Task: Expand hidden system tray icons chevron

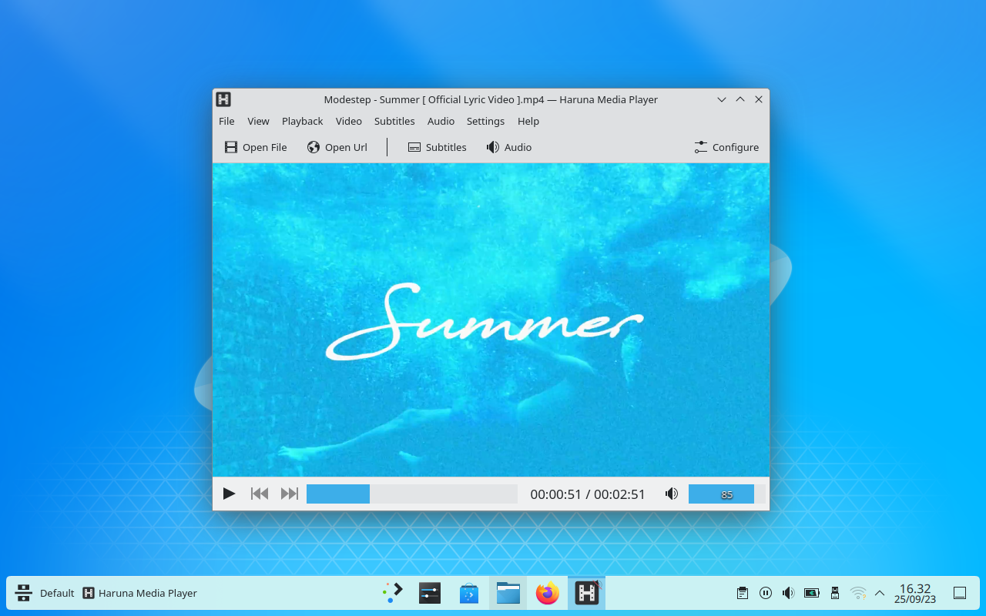Action: [x=879, y=593]
